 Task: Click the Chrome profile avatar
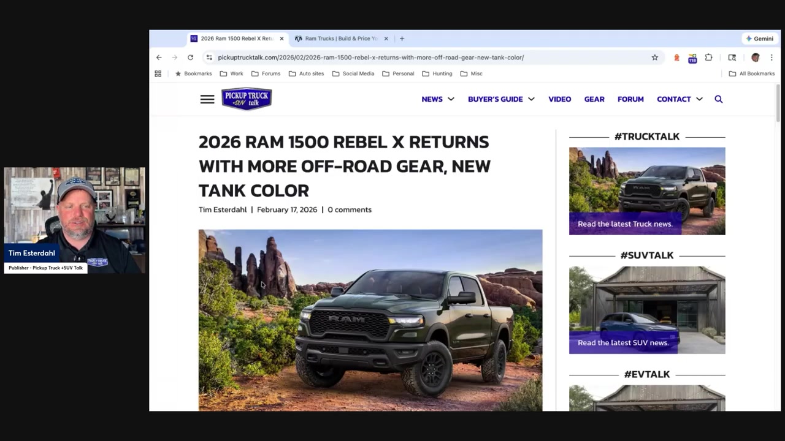(756, 57)
